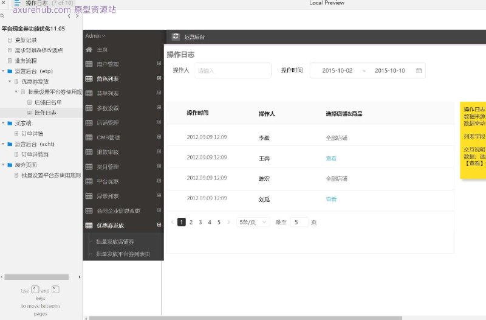Go to pagination page 4

[x=210, y=222]
